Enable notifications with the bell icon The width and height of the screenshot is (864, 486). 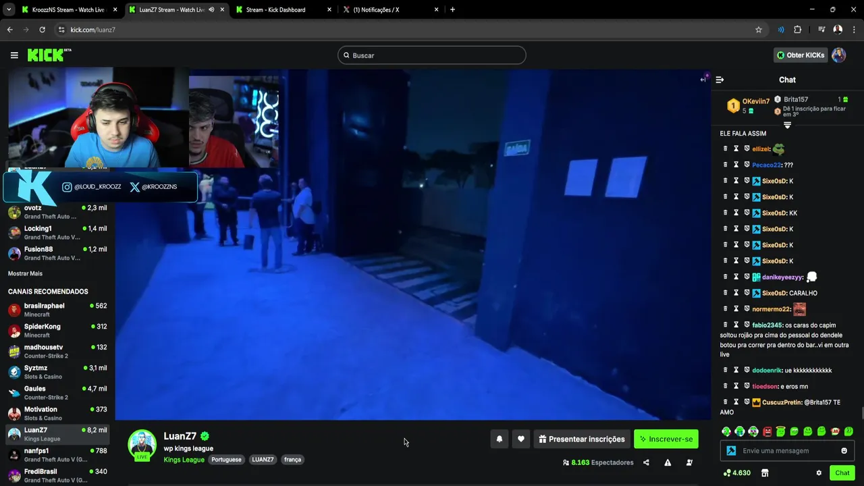(500, 439)
